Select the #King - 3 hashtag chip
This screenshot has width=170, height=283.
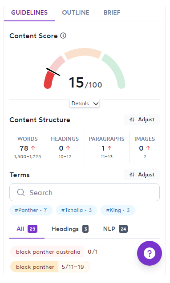pyautogui.click(x=118, y=210)
